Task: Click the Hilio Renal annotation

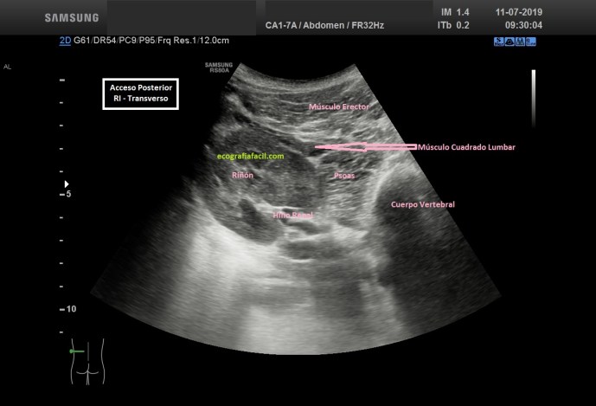Action: point(292,214)
